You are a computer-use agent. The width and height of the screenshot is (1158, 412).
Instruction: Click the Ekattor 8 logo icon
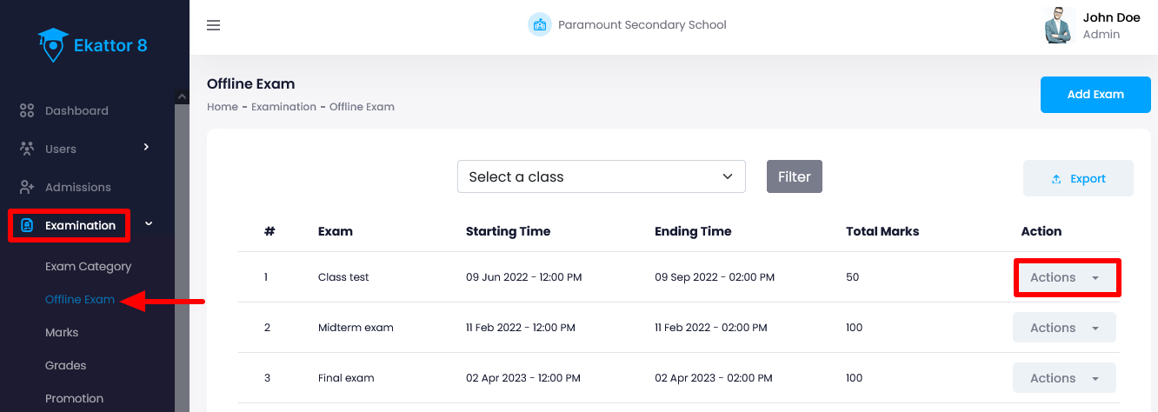click(x=54, y=44)
